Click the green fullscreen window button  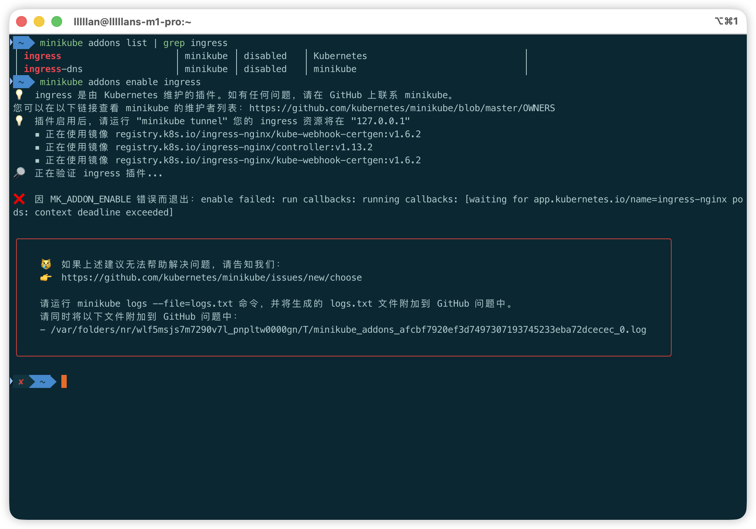pos(57,22)
